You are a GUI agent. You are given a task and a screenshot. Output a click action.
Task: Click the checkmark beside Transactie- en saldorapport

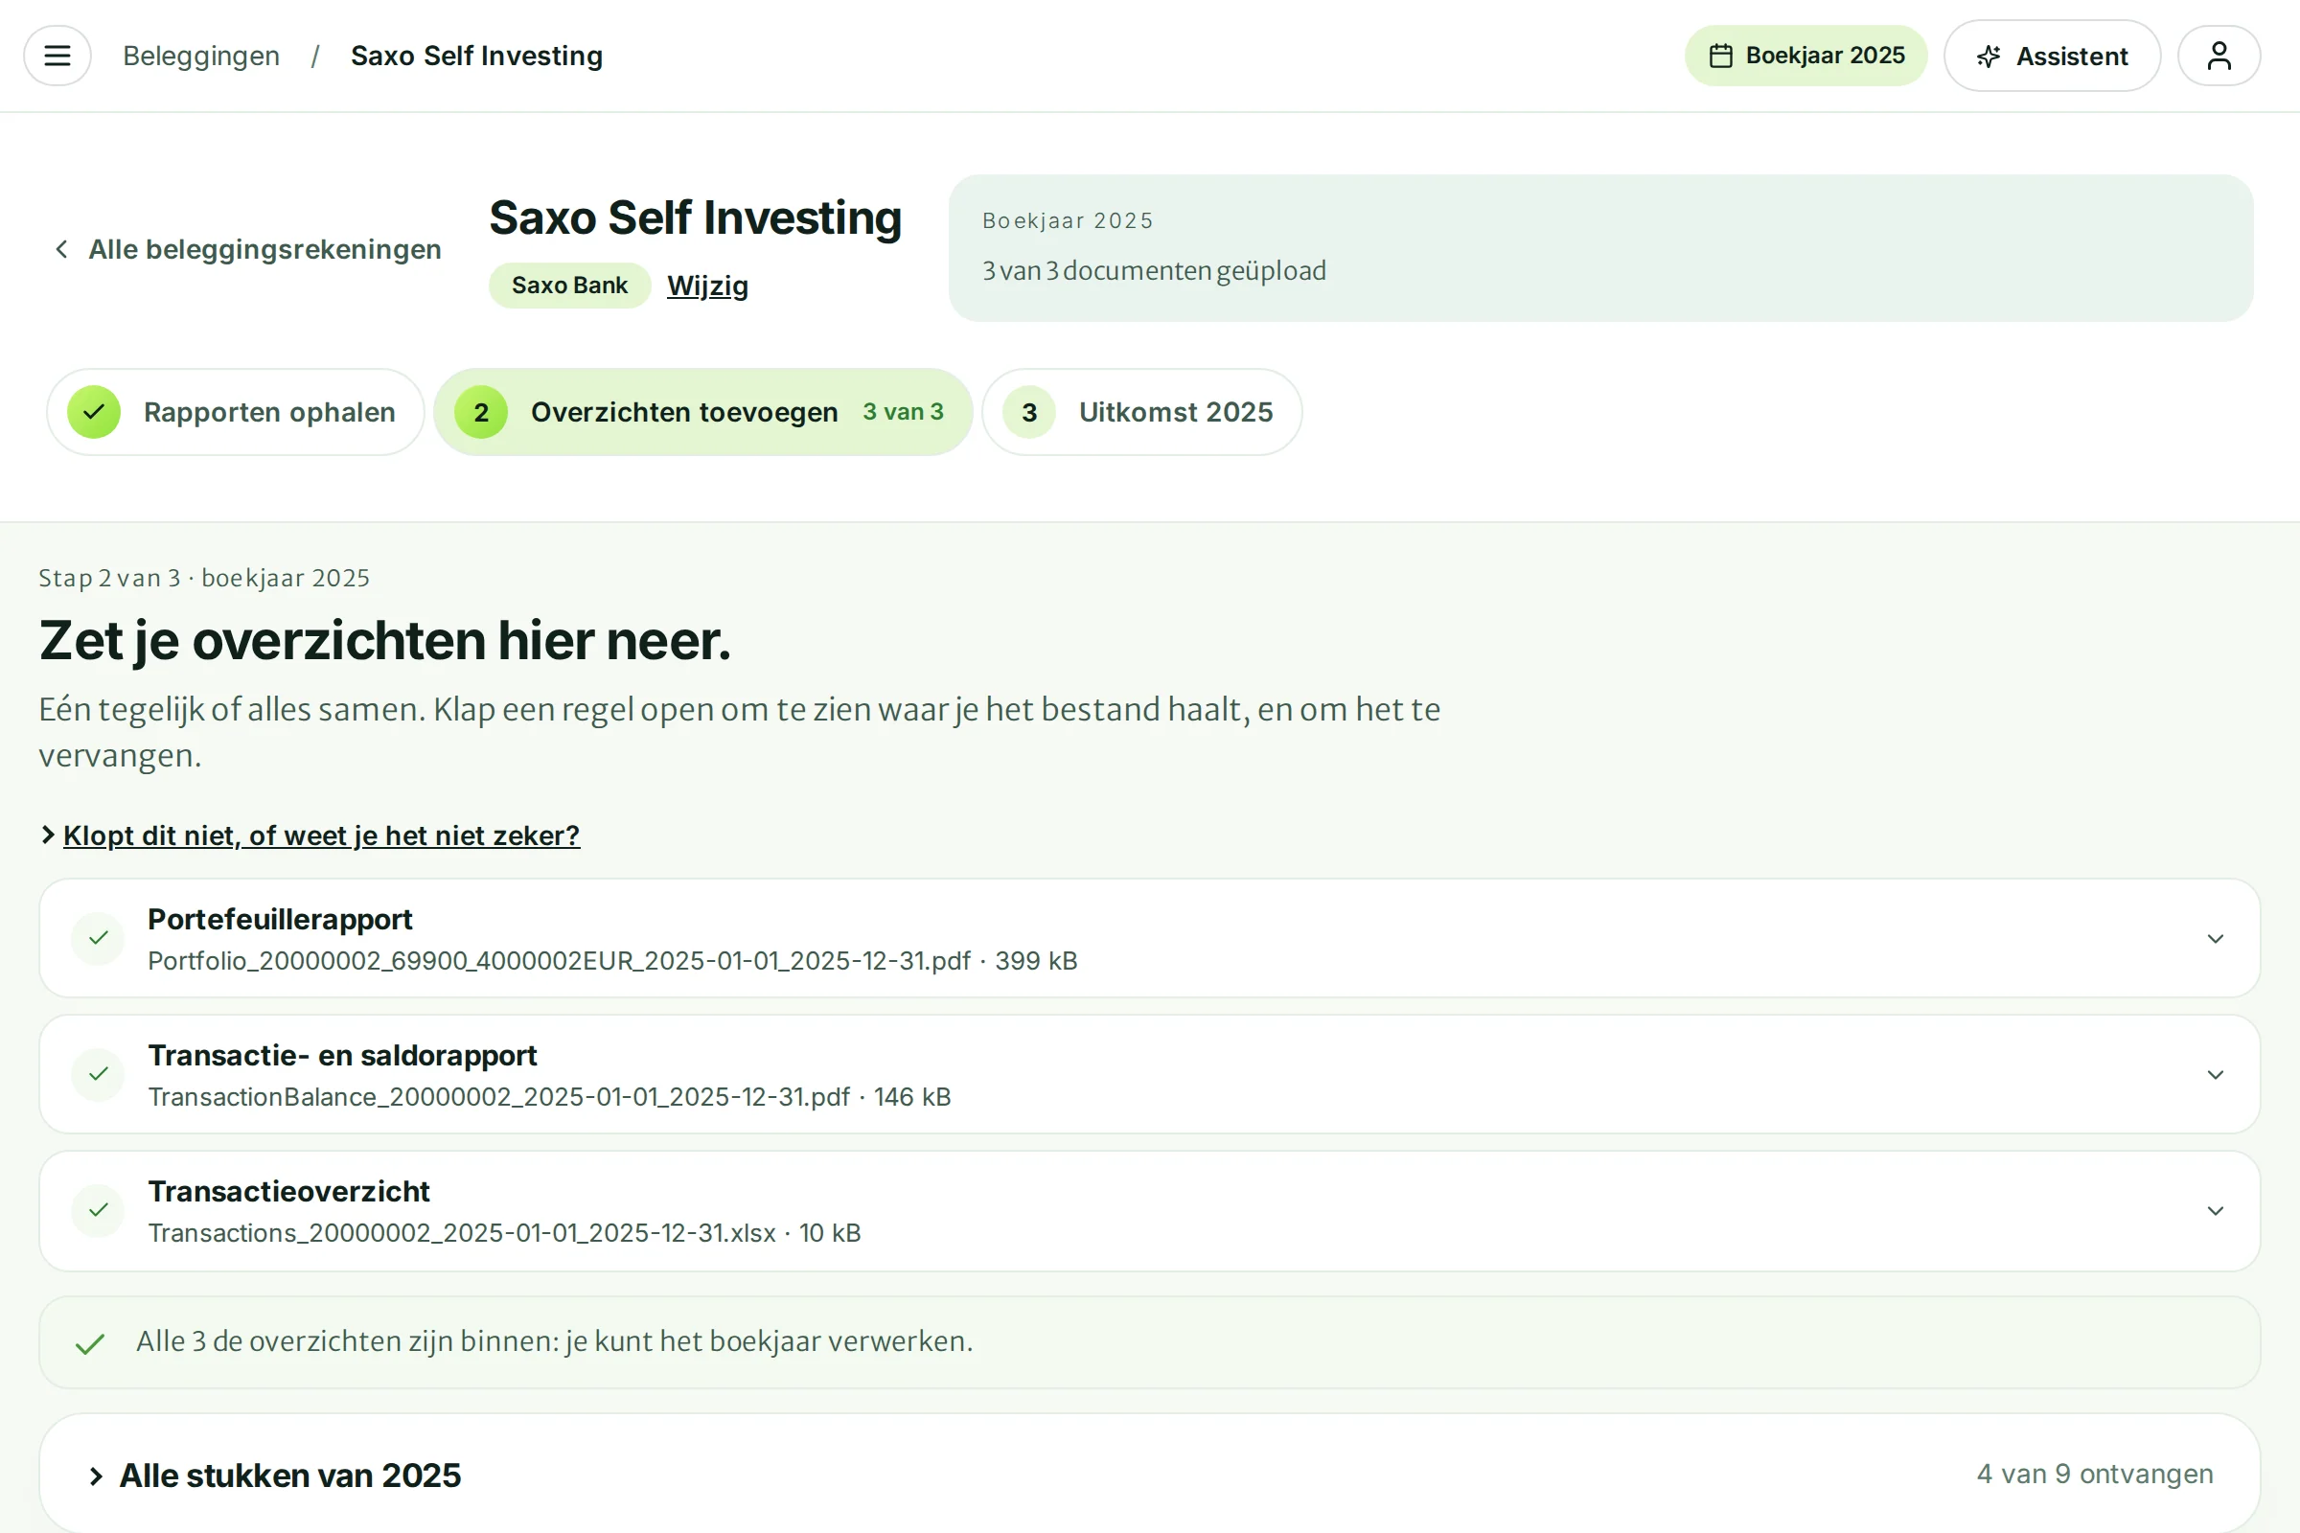[98, 1074]
